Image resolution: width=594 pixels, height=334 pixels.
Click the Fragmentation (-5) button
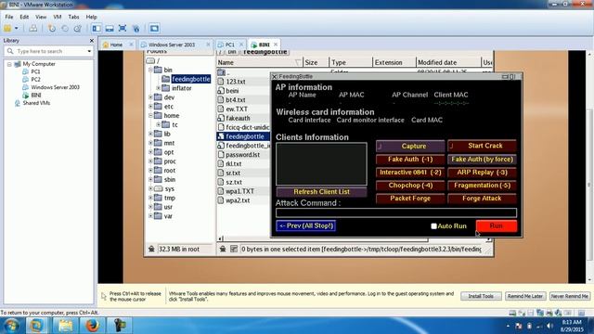tap(482, 186)
